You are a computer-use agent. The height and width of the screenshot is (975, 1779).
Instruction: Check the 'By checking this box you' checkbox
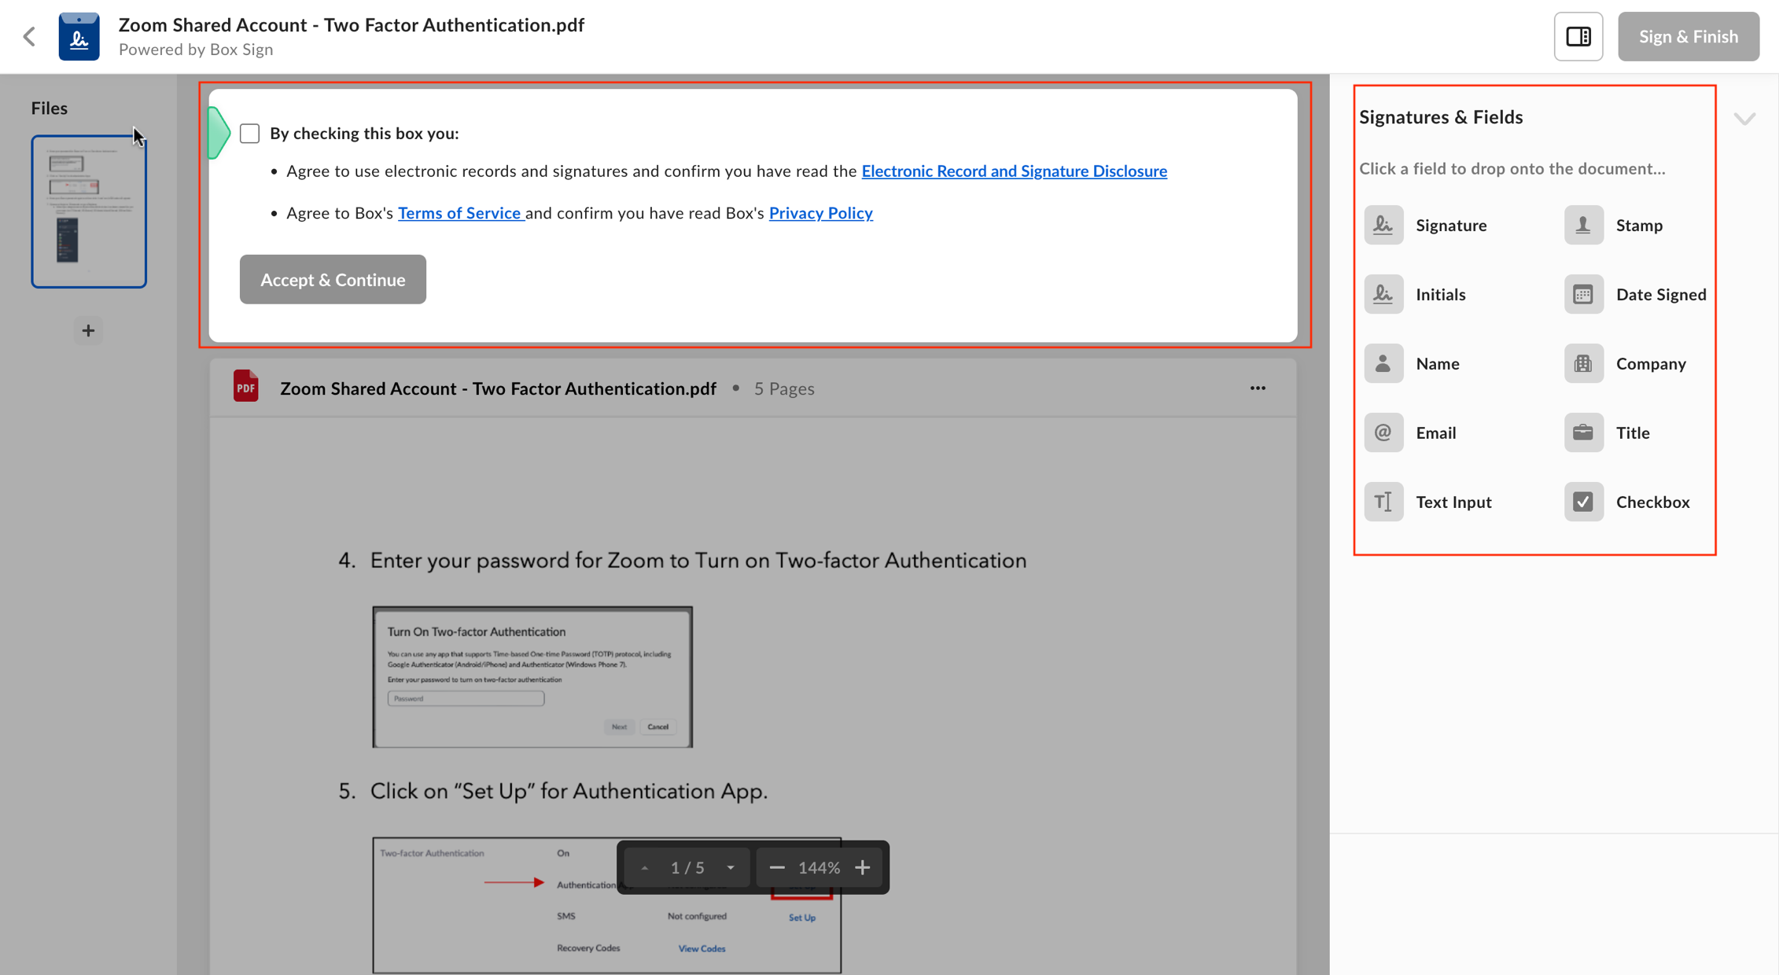click(249, 134)
